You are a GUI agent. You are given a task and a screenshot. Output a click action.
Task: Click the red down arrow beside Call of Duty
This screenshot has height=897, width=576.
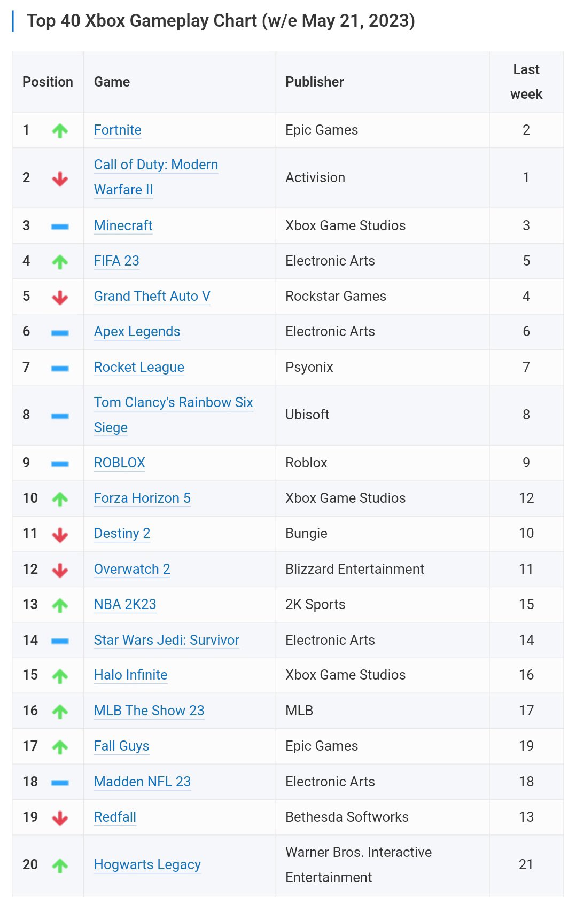tap(60, 178)
